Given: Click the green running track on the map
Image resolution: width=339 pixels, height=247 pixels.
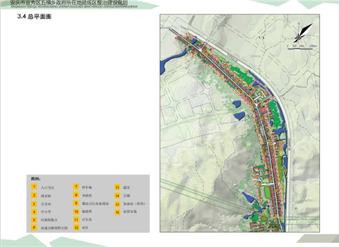Looking at the screenshot, I should [x=268, y=192].
